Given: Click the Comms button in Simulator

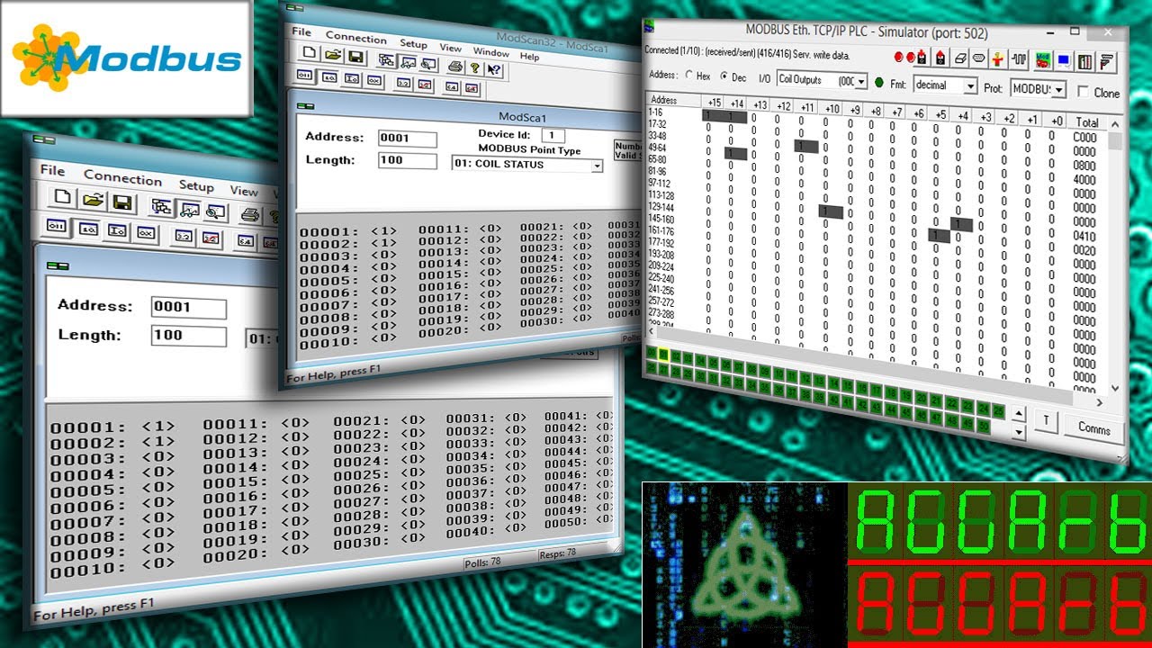Looking at the screenshot, I should [x=1094, y=428].
